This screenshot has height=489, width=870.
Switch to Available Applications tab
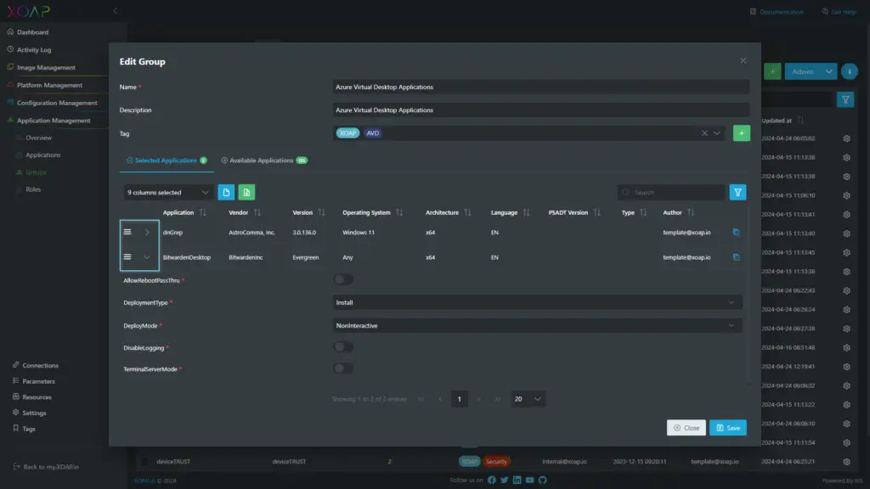264,160
